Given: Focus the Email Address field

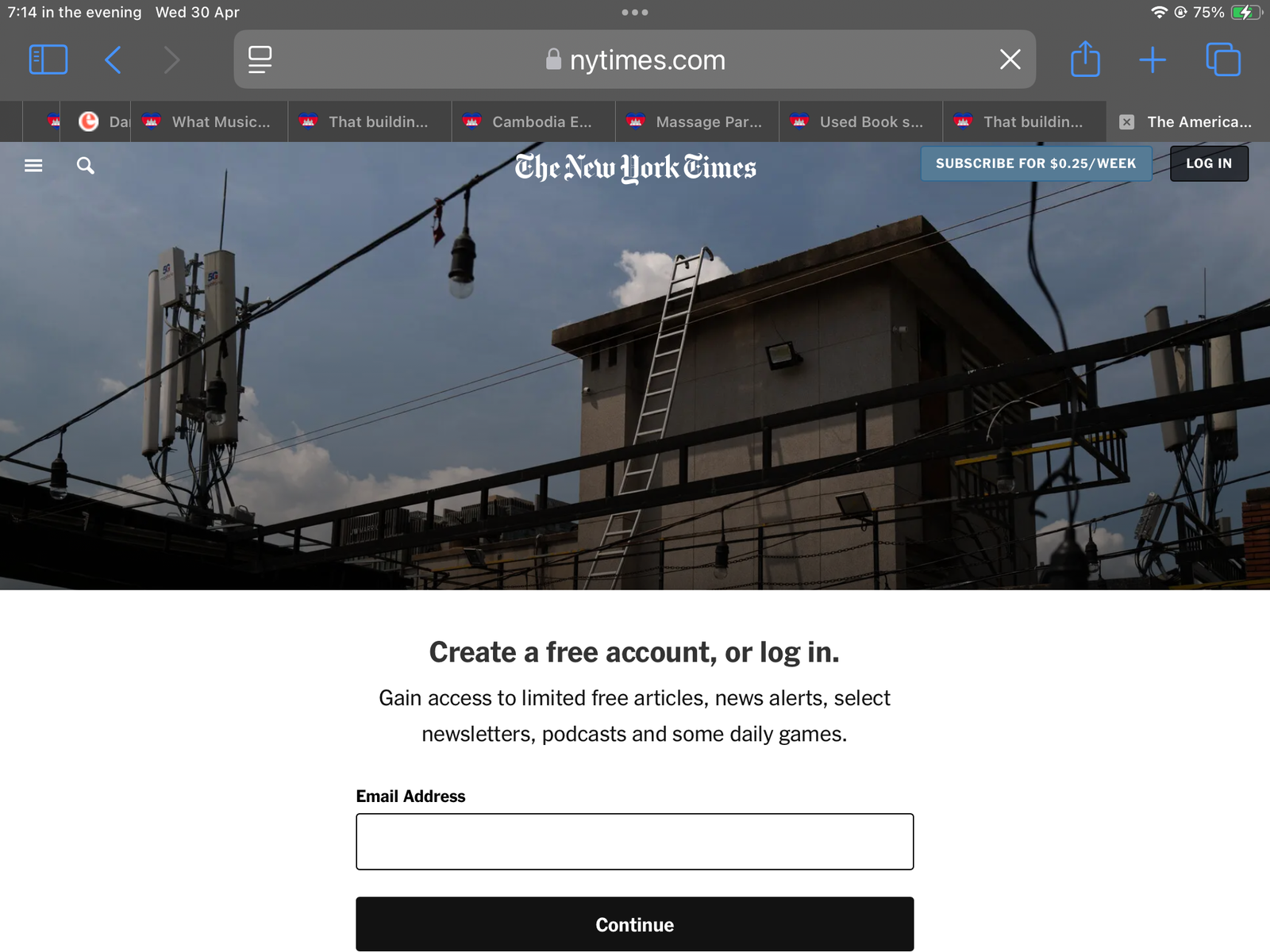Looking at the screenshot, I should tap(635, 842).
